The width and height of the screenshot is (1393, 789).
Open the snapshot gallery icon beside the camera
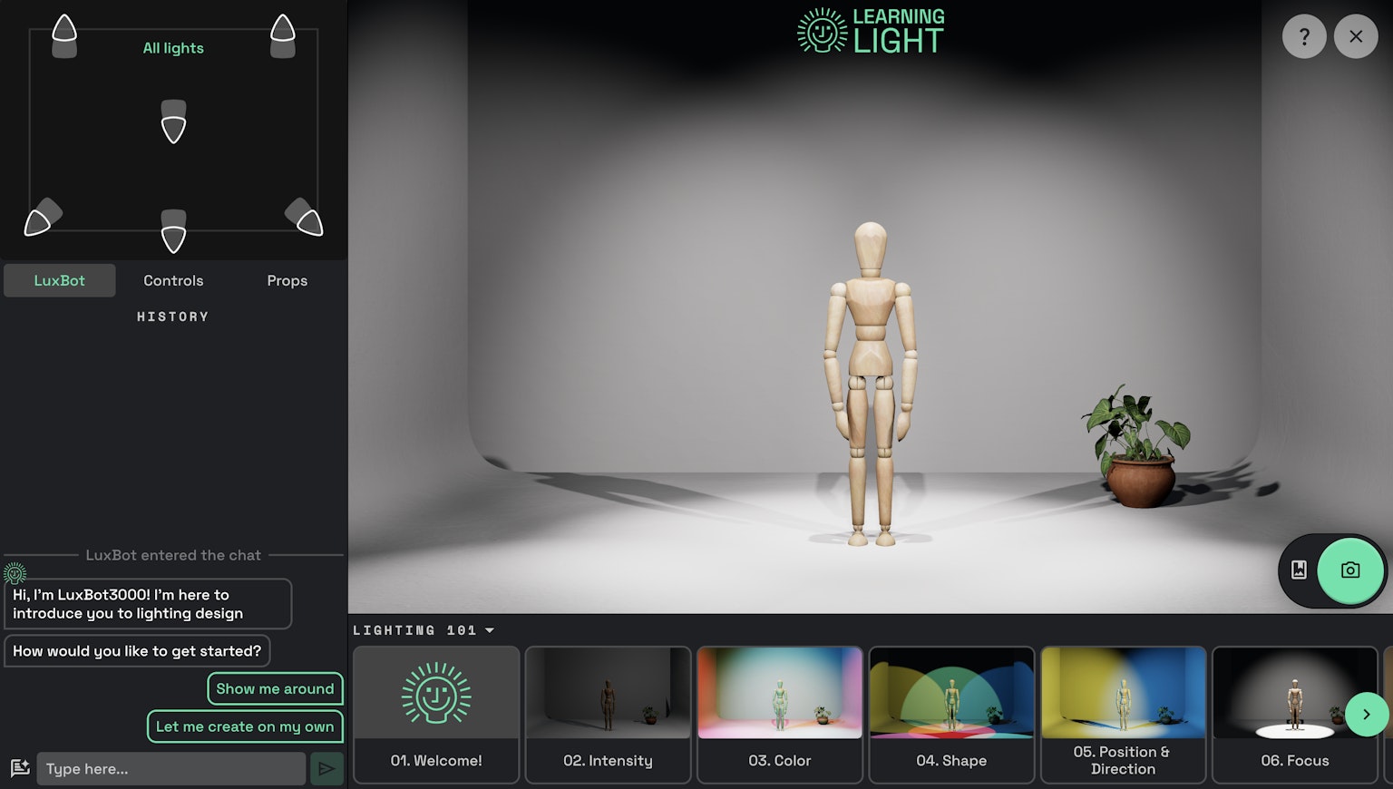[x=1300, y=570]
